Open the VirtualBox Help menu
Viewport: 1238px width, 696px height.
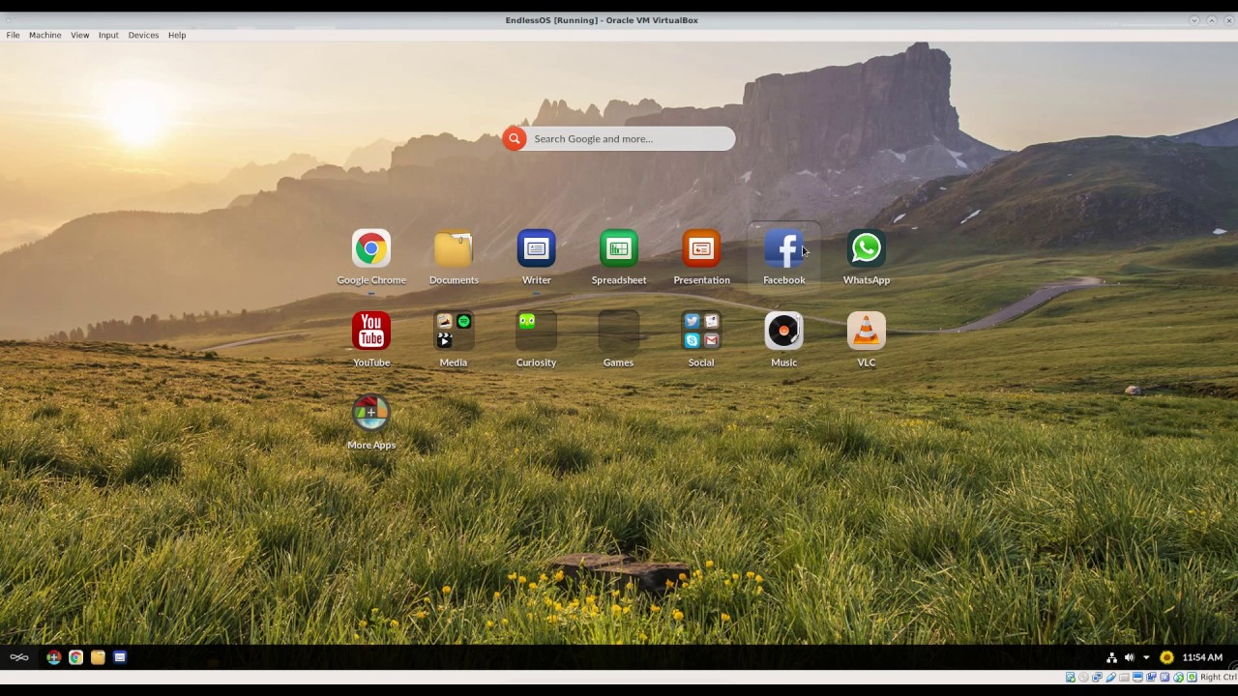coord(177,35)
